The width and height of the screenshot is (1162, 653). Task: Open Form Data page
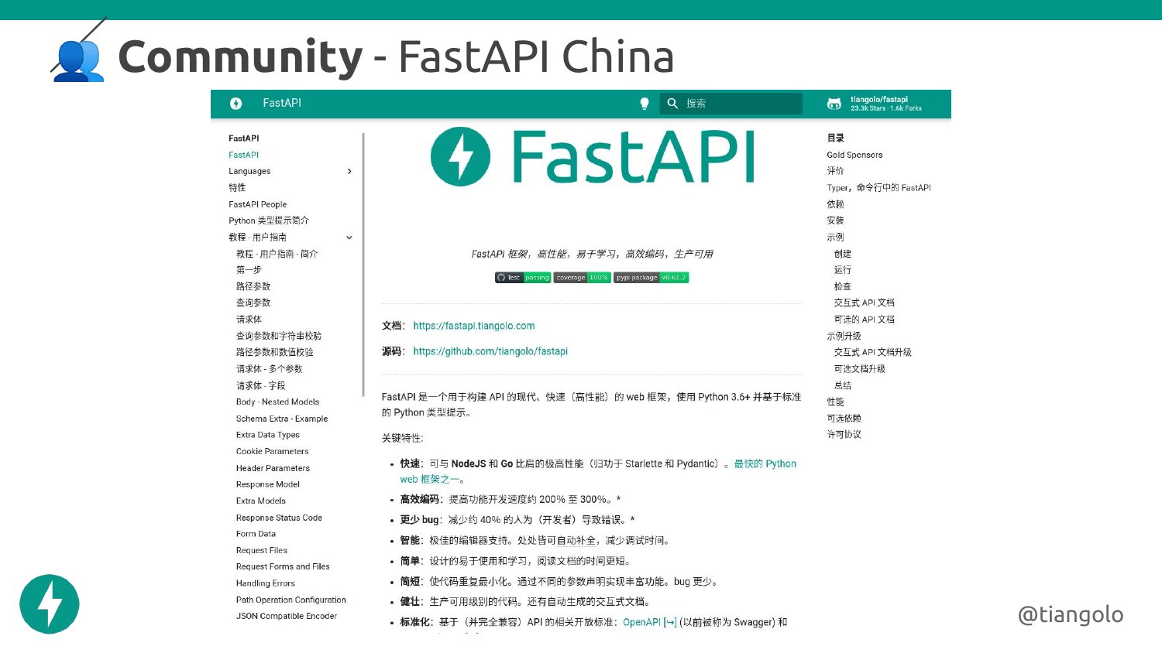click(256, 534)
